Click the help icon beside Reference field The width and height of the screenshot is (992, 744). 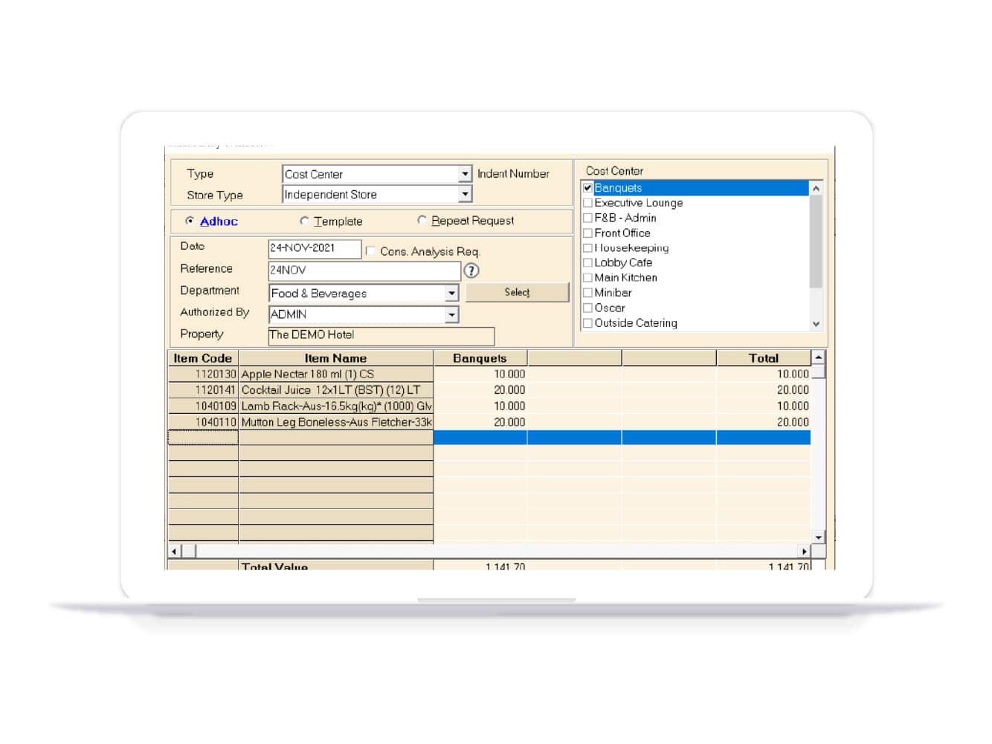[x=471, y=271]
